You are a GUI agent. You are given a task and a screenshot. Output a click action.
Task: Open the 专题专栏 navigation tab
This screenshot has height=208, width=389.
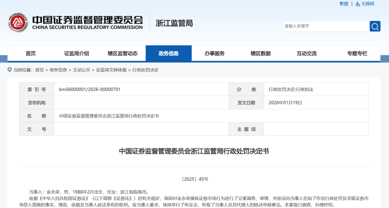click(x=357, y=53)
